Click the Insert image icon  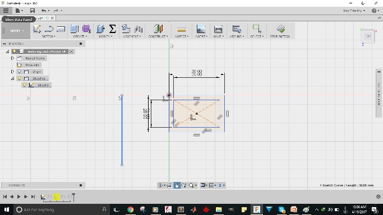click(x=201, y=29)
